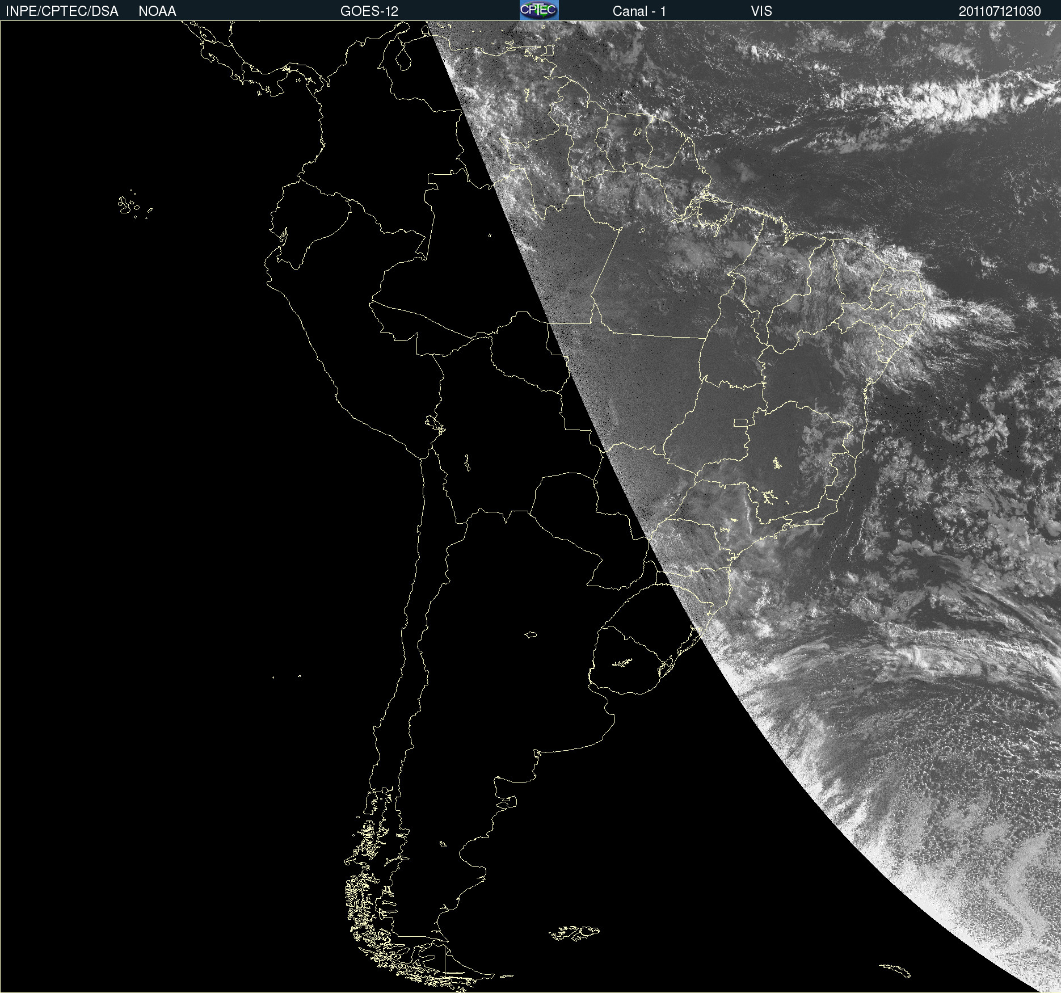
Task: Click the GOES-12 satellite label
Action: (369, 11)
